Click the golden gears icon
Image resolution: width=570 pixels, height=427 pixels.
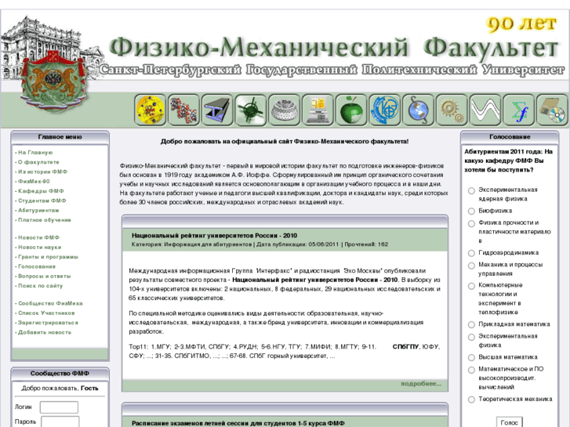451,110
